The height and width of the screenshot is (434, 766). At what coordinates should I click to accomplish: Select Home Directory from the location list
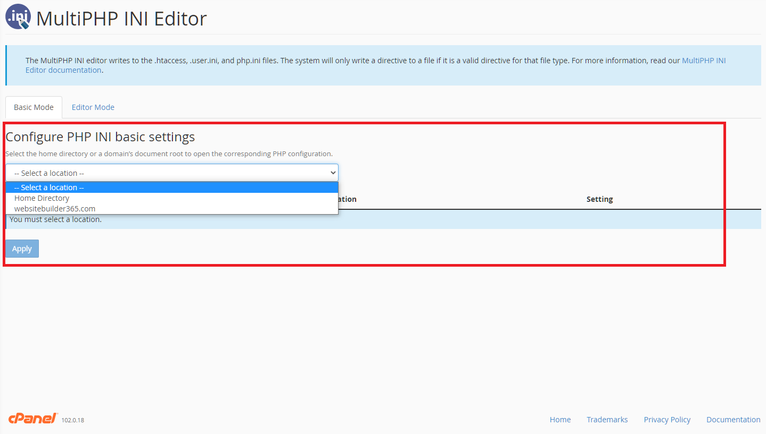pos(172,198)
